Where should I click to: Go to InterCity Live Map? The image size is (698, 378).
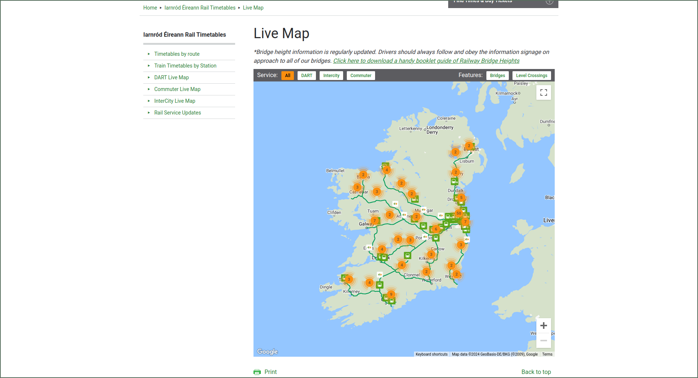click(175, 101)
